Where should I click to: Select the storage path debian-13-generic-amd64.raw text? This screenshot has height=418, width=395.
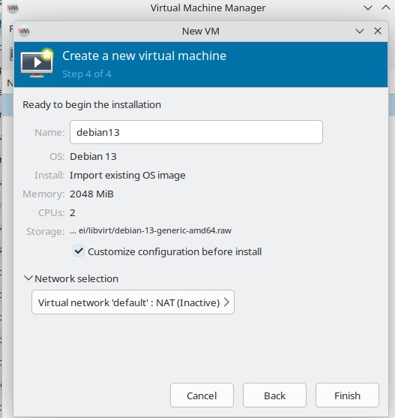(151, 230)
